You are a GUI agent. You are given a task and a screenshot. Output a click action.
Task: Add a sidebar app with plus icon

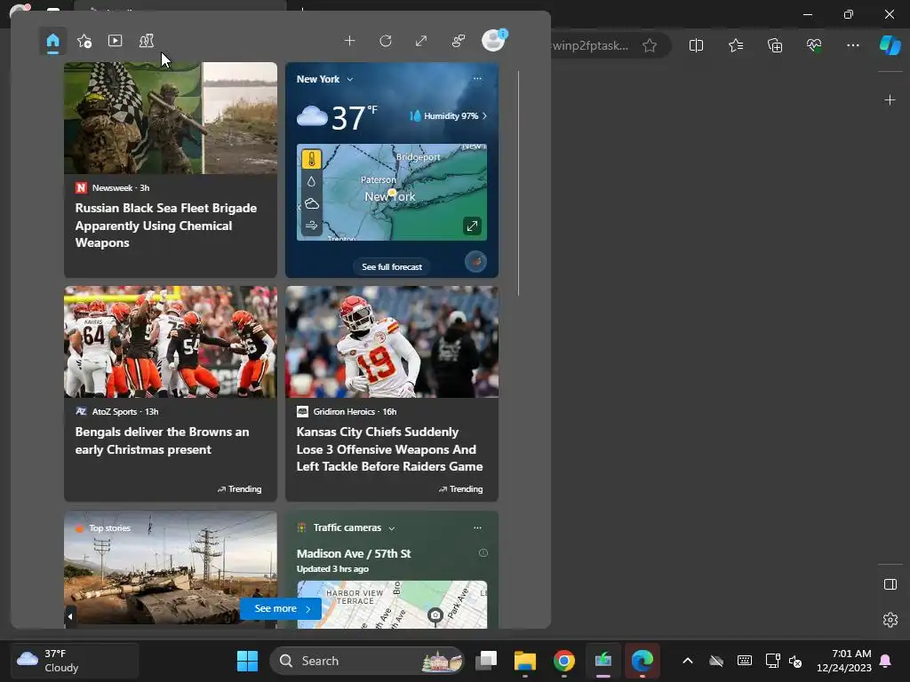[x=890, y=100]
